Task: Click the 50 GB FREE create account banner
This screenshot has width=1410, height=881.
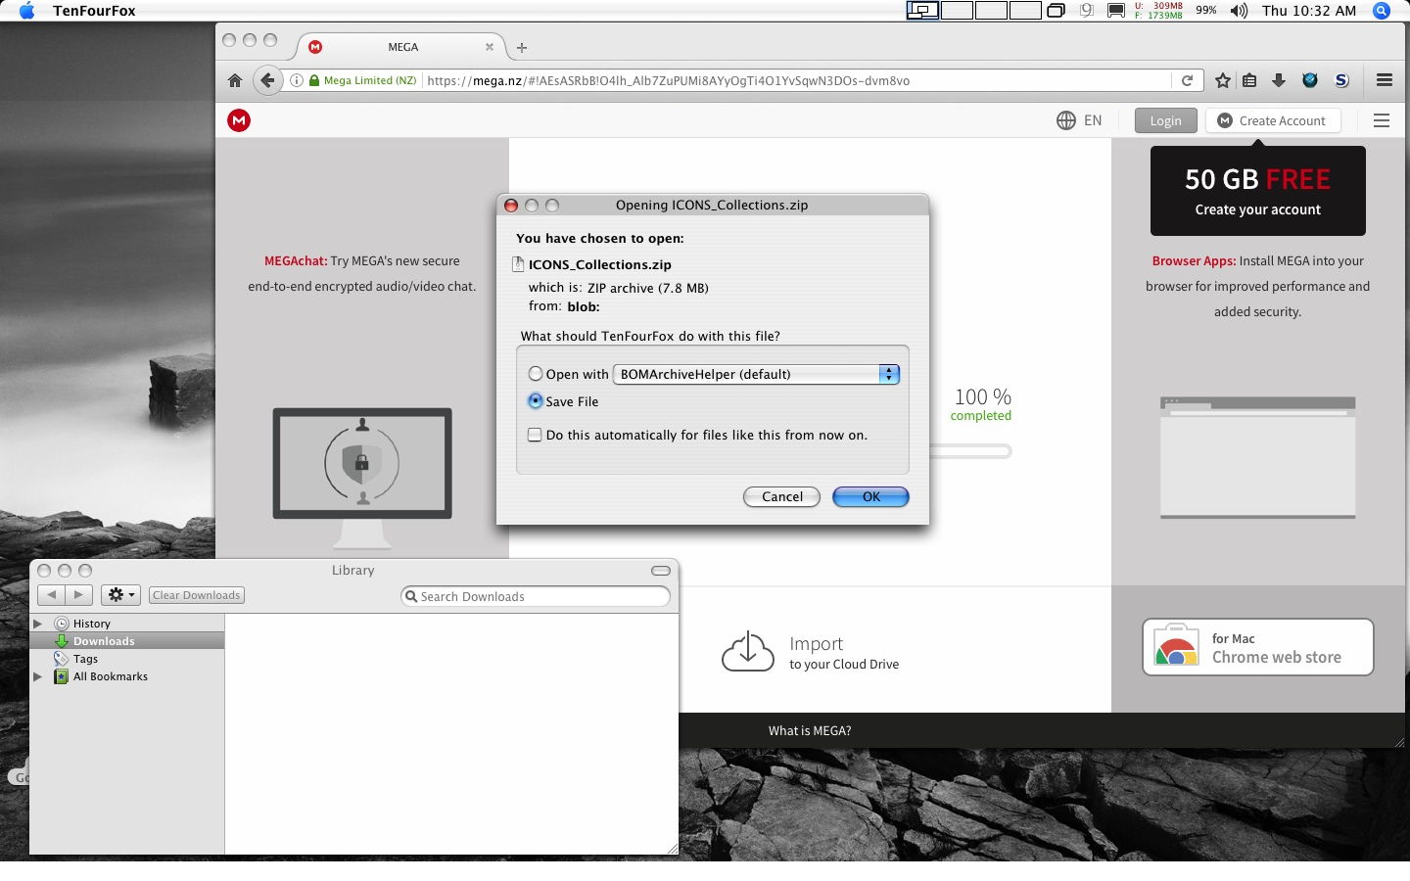Action: tap(1257, 191)
